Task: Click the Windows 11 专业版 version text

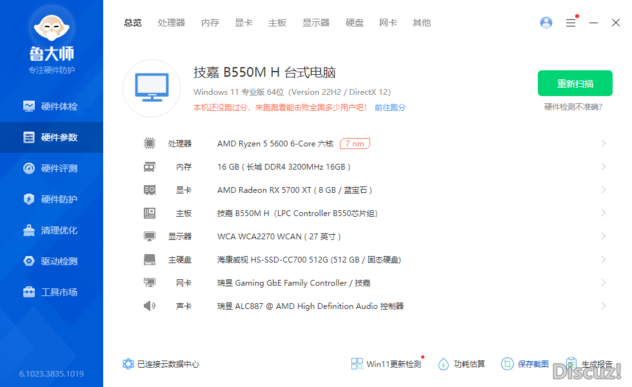Action: (x=292, y=92)
